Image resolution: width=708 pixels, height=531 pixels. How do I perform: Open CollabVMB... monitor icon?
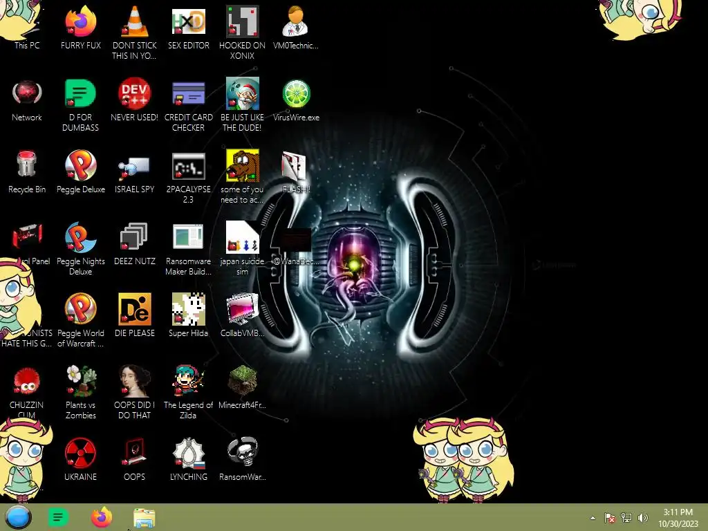tap(243, 315)
